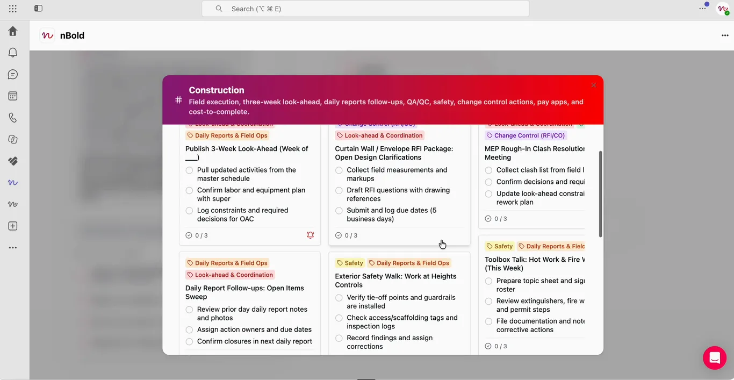Check 'Confirm labor and equipment plan with super'
The image size is (734, 380).
point(189,191)
